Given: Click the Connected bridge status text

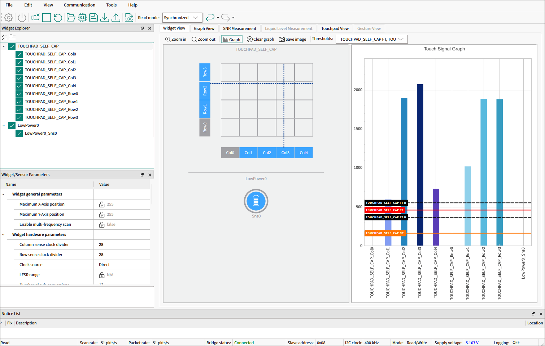Looking at the screenshot, I should [x=244, y=343].
